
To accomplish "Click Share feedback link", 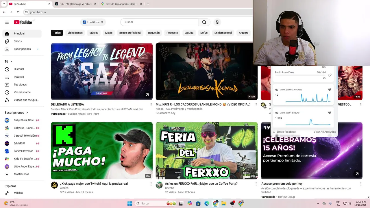I will point(284,132).
